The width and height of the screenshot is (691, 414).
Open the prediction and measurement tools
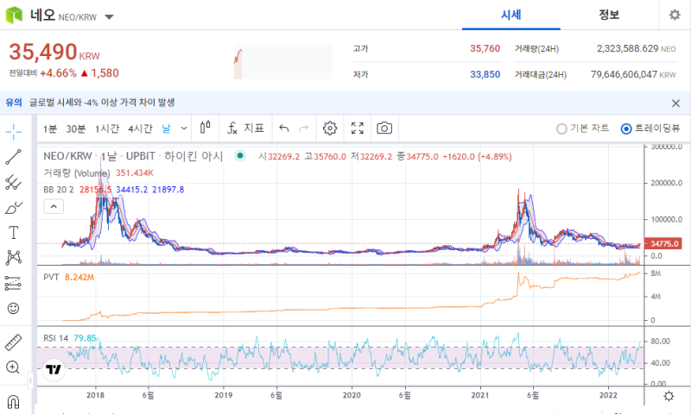(x=13, y=283)
